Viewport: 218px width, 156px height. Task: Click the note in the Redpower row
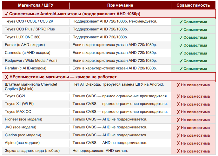coord(115,61)
